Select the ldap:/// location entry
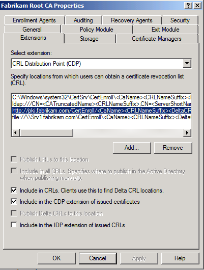 [101, 104]
